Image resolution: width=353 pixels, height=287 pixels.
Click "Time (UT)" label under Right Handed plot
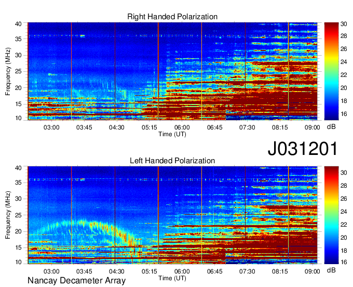point(172,134)
